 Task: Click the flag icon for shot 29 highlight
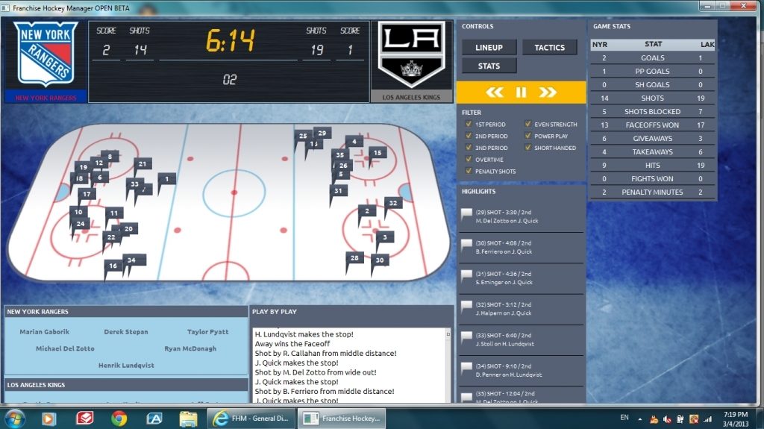click(x=466, y=215)
